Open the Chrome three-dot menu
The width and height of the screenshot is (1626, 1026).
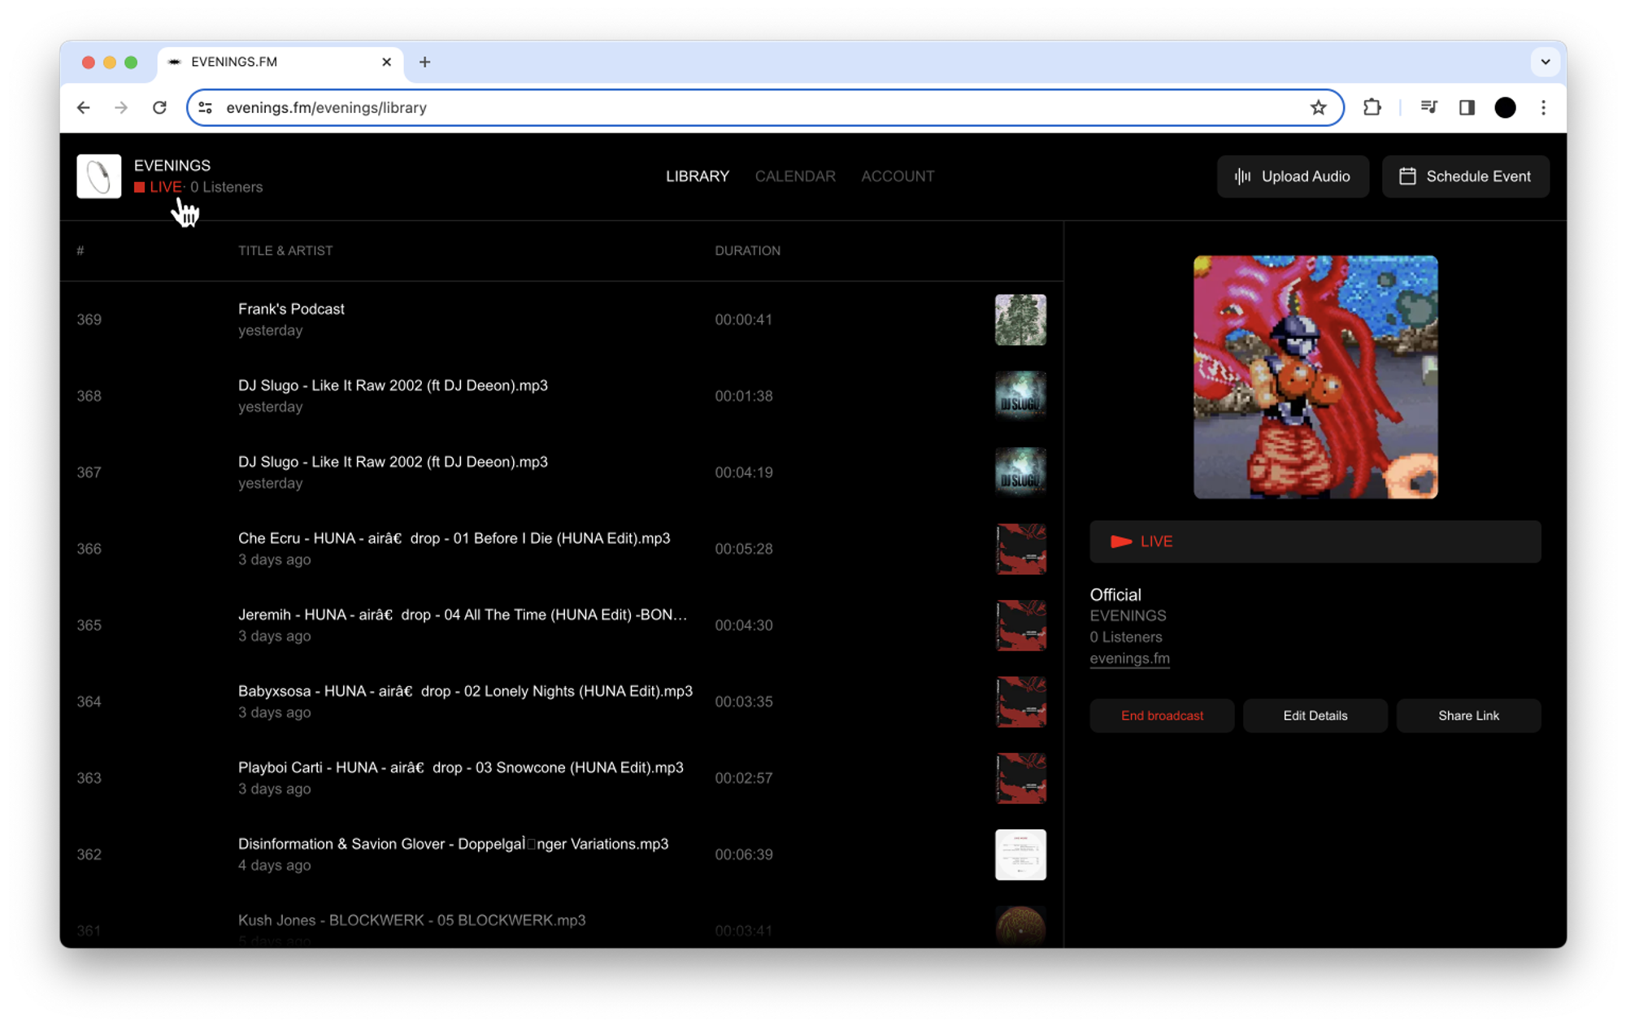click(1543, 107)
